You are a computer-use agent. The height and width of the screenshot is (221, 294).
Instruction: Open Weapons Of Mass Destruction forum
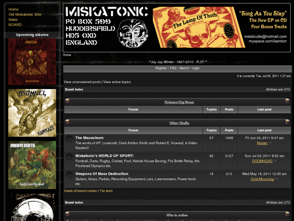(x=102, y=174)
